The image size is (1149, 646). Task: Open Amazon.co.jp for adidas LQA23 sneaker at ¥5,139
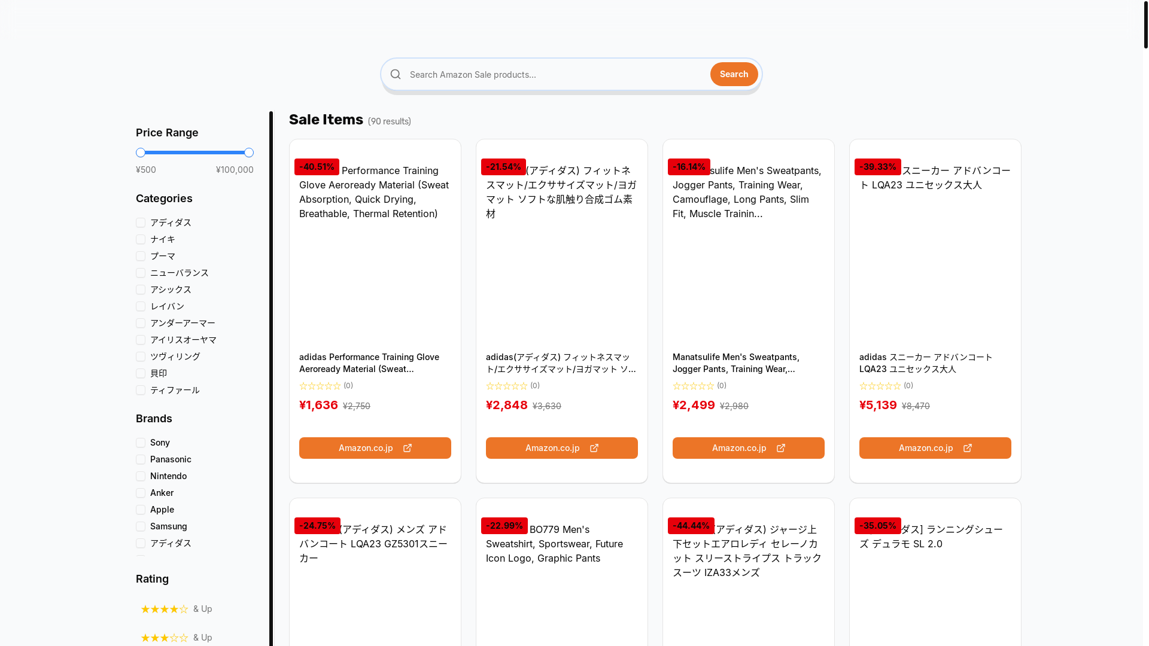point(935,448)
